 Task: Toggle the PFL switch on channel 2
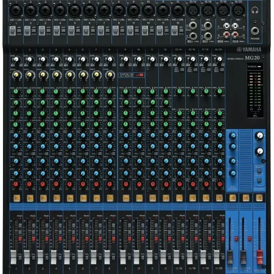(33, 258)
